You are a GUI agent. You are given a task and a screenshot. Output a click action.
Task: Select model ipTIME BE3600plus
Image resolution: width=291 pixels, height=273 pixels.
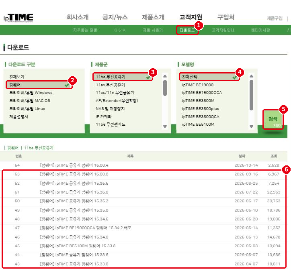tap(201, 109)
